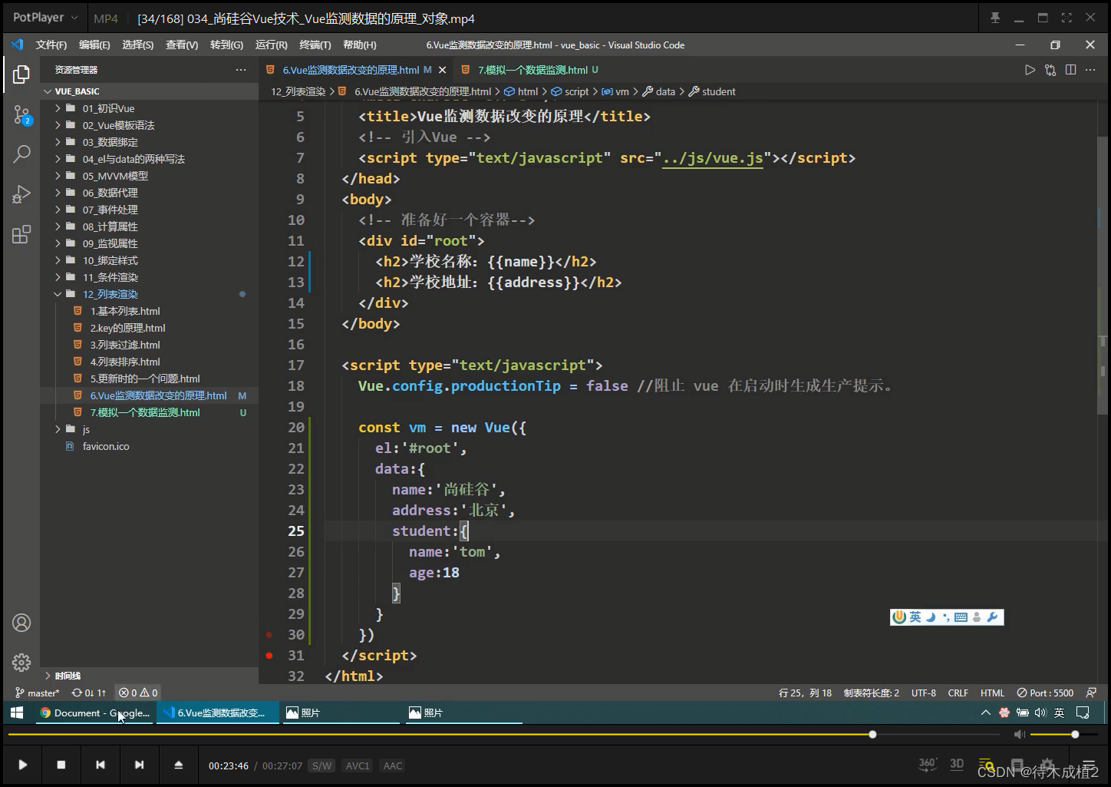Viewport: 1111px width, 787px height.
Task: Toggle the S/W decoder indicator
Action: [321, 766]
